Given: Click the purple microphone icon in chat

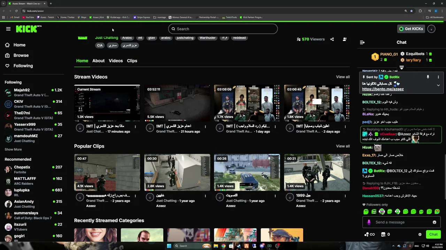Looking at the screenshot, I should [x=369, y=222].
